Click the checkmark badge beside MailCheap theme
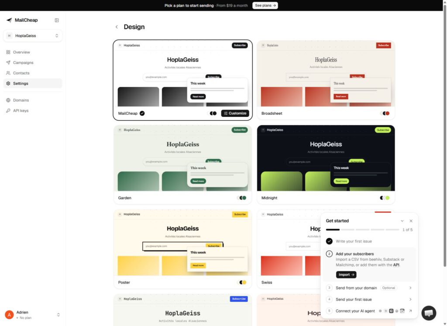Viewport: 447px width, 326px height. [x=142, y=113]
